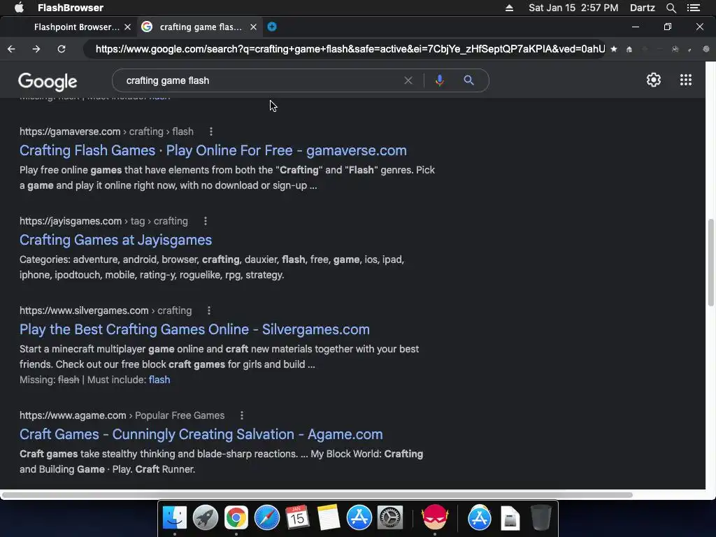Screen dimensions: 716x537
Task: Open a new tab with the plus button
Action: pos(272,27)
